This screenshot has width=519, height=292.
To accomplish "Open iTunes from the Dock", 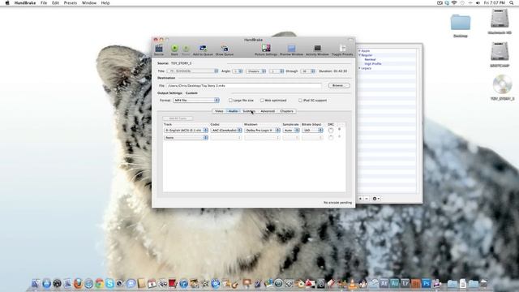I will coord(184,284).
